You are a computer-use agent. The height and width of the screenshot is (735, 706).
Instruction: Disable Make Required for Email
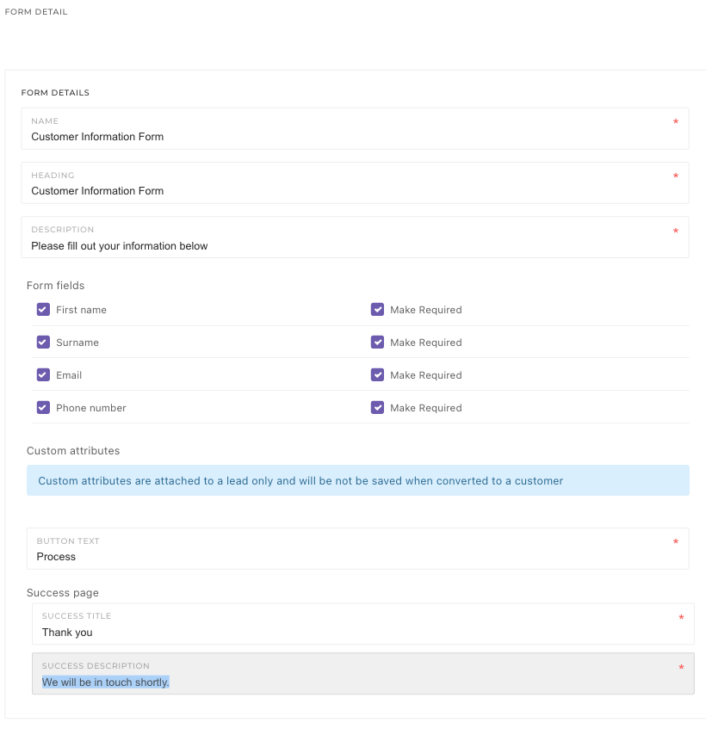tap(377, 375)
